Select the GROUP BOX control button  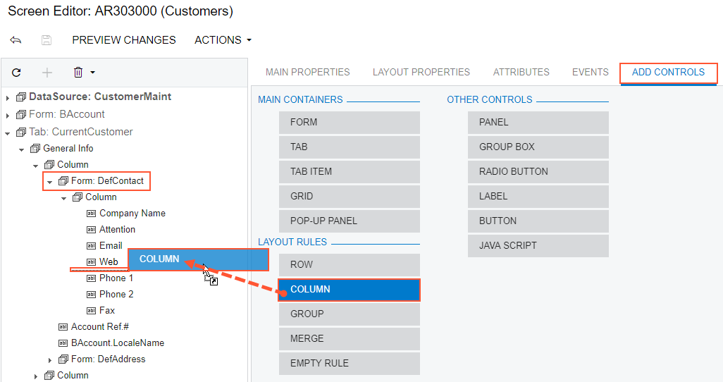(538, 147)
